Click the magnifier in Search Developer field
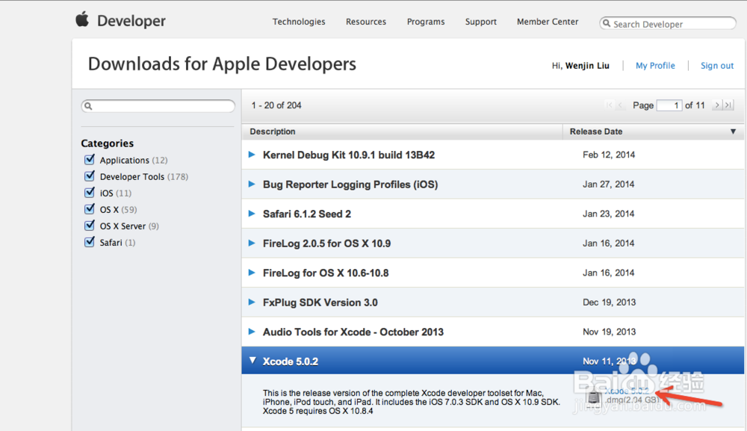The width and height of the screenshot is (747, 431). [607, 23]
